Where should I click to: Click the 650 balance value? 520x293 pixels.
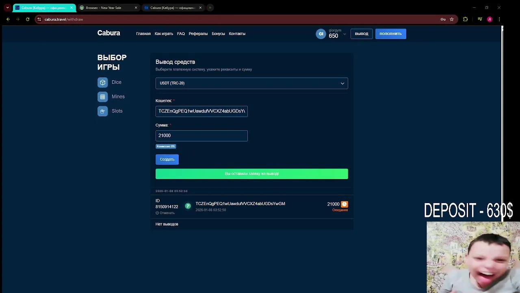pos(334,36)
